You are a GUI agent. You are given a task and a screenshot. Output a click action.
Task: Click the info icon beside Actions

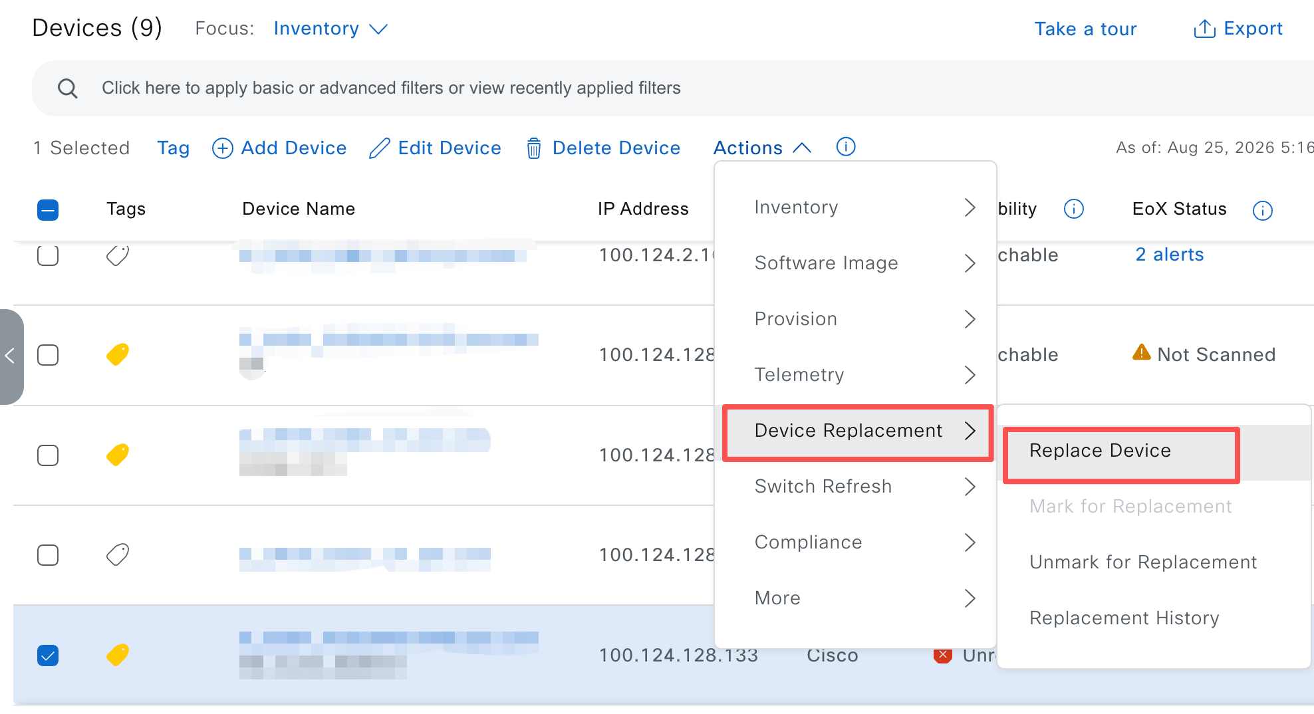[x=846, y=146]
